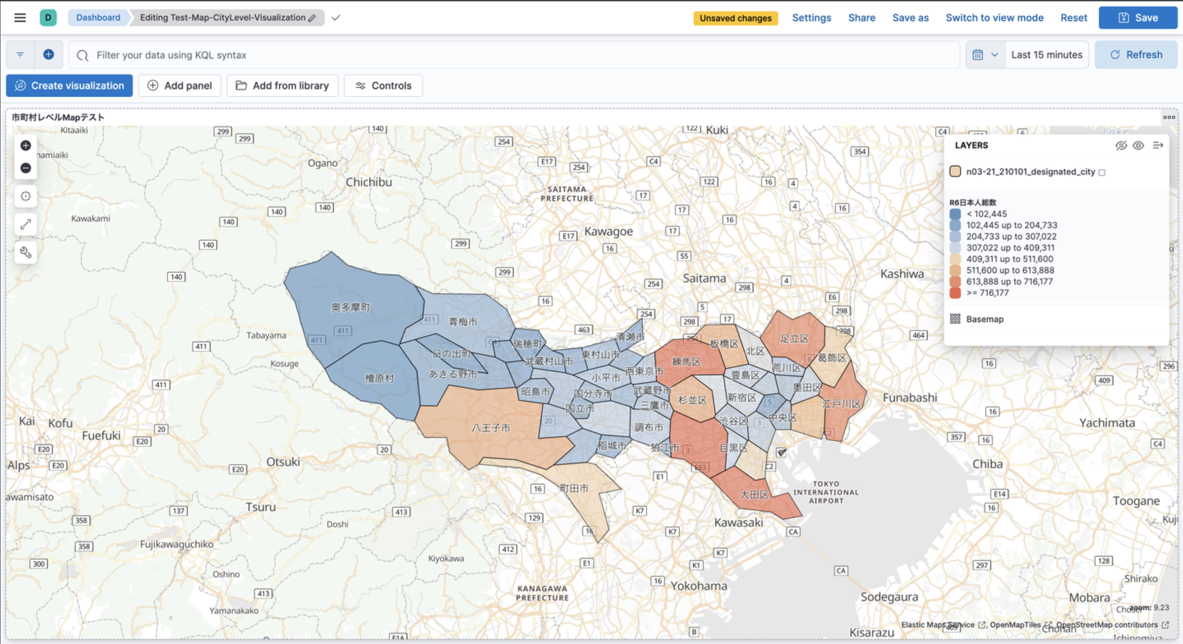Open n03-21_210101_designated_city layer options

point(1030,172)
